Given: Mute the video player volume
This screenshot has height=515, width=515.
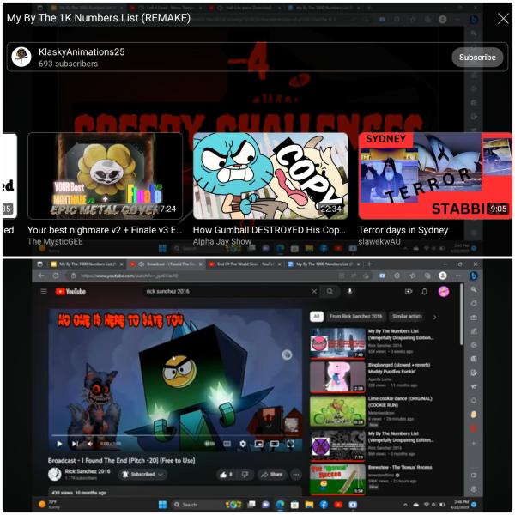Looking at the screenshot, I should click(89, 444).
